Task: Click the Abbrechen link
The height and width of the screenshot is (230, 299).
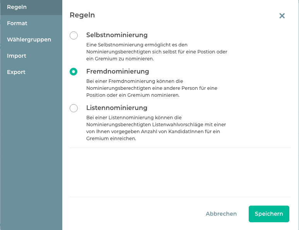Action: 221,214
